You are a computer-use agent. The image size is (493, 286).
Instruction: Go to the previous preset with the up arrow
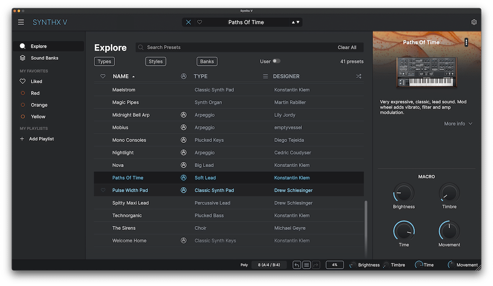[293, 22]
